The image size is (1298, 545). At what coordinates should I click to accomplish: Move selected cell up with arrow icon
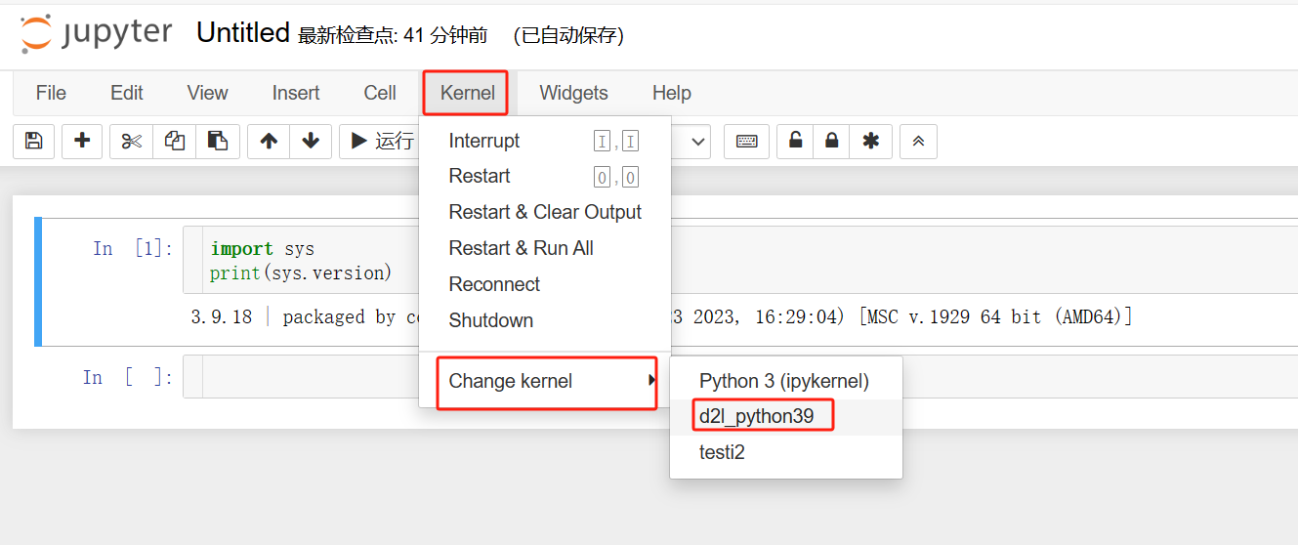(269, 141)
